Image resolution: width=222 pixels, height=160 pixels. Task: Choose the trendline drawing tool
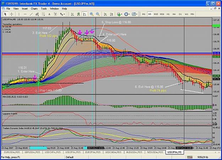click(31, 14)
